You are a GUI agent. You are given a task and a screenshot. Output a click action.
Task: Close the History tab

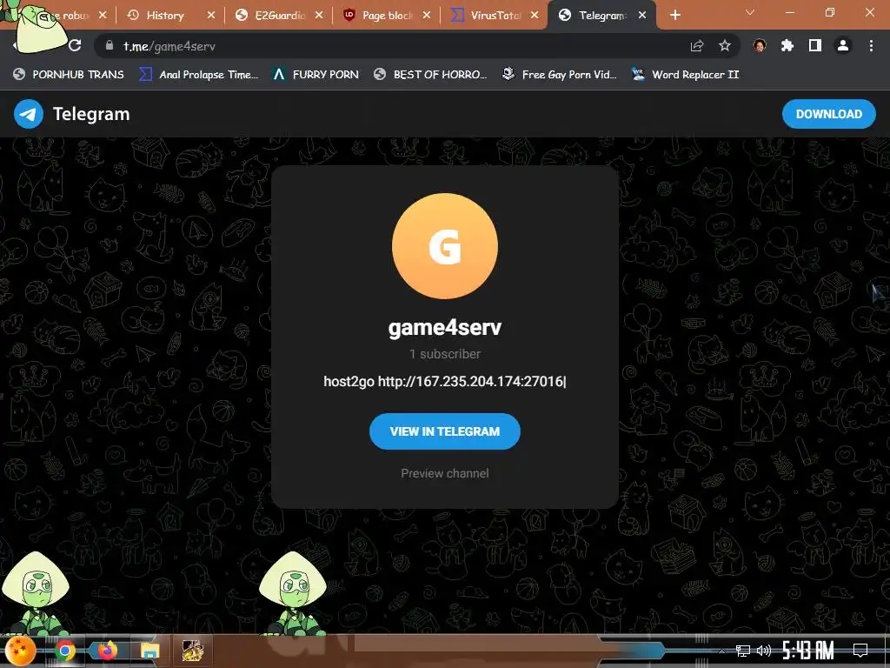[210, 16]
